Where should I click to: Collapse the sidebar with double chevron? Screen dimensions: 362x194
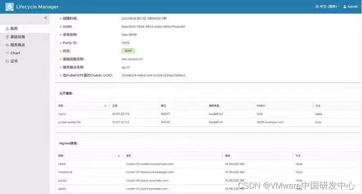tap(46, 18)
